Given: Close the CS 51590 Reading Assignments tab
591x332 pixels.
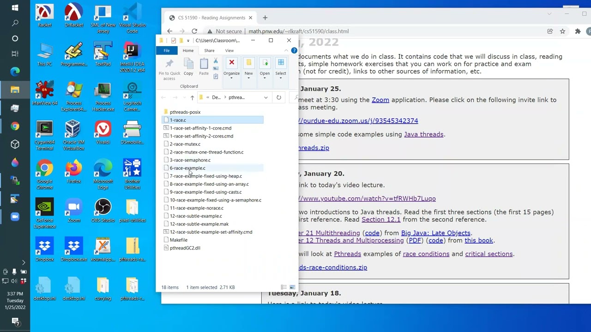Looking at the screenshot, I should tap(250, 18).
